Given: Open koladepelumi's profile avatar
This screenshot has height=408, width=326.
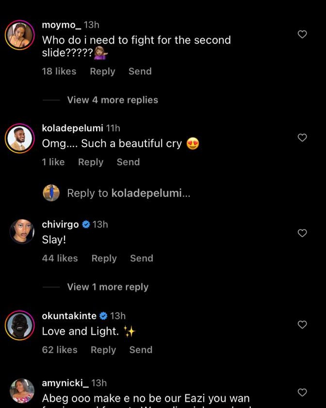Looking at the screenshot, I should click(x=20, y=138).
